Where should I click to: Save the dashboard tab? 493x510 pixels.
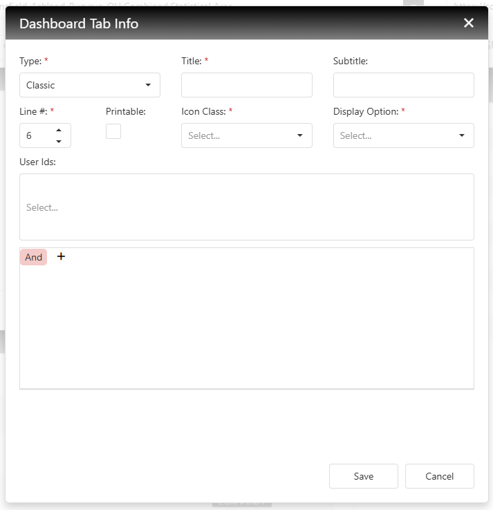pos(364,476)
